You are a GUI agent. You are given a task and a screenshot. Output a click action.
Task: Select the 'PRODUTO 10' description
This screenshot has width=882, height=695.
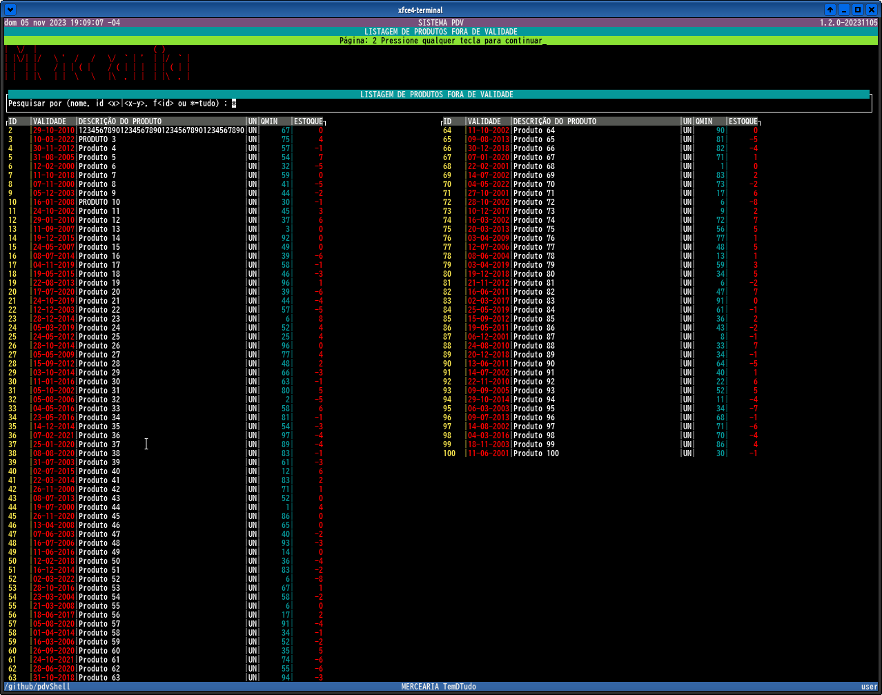click(x=99, y=202)
